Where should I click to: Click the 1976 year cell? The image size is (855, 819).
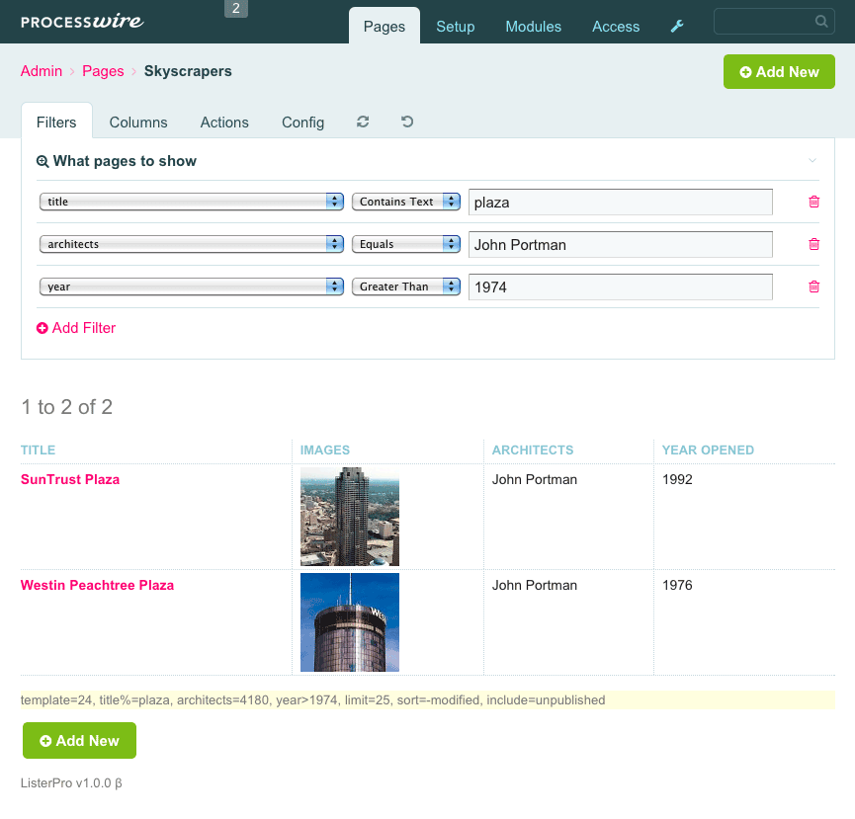point(677,585)
